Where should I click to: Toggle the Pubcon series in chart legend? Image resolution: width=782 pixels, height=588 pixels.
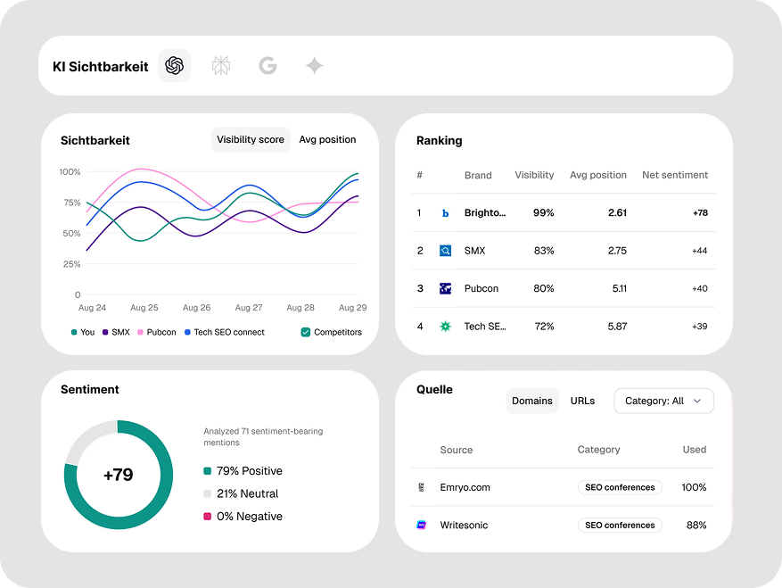[x=155, y=332]
